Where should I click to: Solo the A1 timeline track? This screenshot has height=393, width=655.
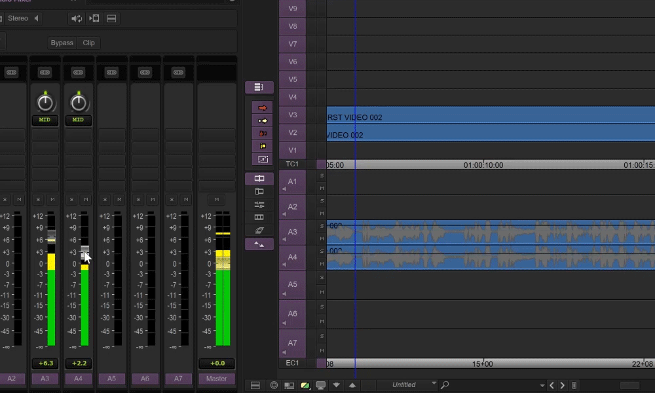pos(322,176)
